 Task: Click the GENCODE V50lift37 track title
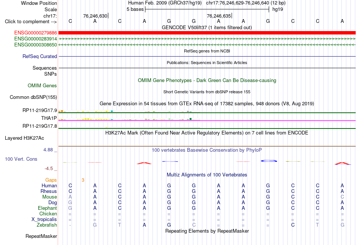click(x=207, y=27)
